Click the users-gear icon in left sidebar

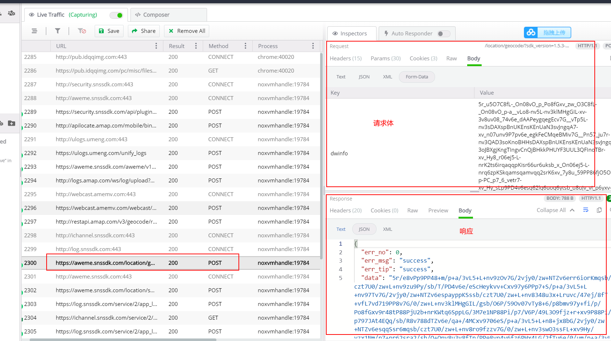12,13
